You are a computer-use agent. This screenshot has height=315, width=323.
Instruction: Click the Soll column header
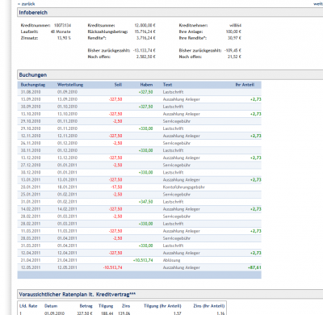pyautogui.click(x=118, y=85)
